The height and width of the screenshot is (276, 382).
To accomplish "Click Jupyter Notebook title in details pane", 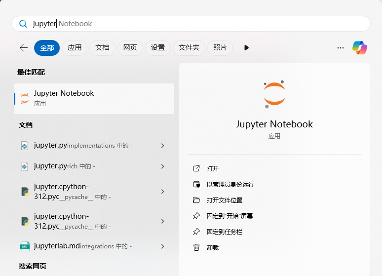I will (274, 124).
